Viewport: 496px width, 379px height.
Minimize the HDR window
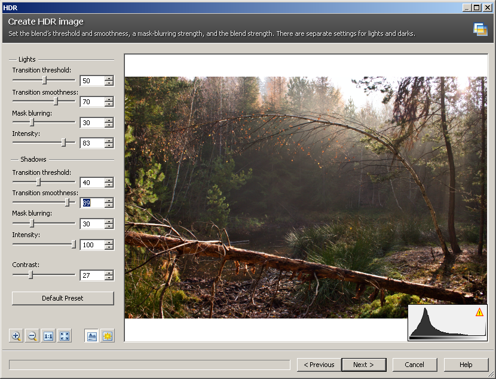pos(467,8)
